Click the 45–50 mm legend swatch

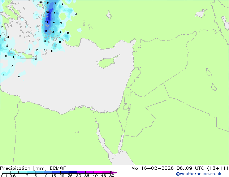[106, 172]
